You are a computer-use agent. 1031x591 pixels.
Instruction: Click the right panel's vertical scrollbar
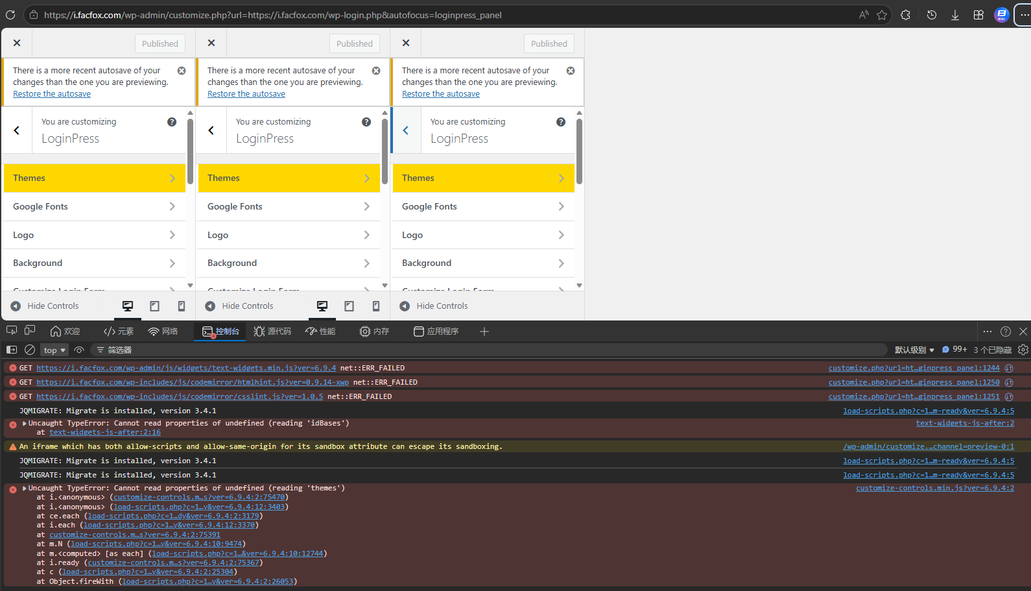pos(579,152)
